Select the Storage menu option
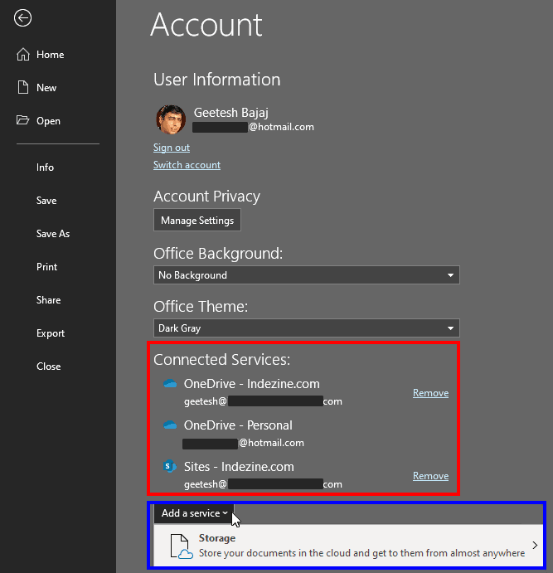Image resolution: width=553 pixels, height=573 pixels. 348,546
